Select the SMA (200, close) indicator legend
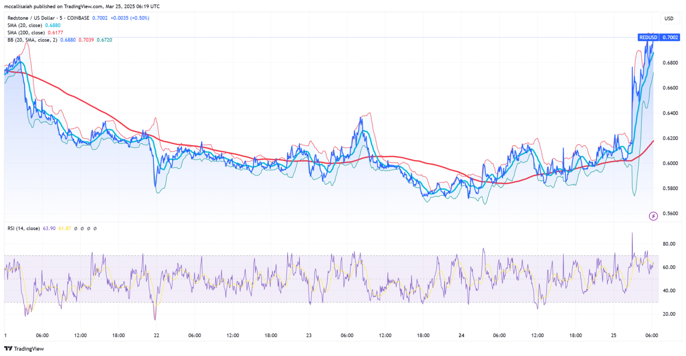The image size is (686, 356). click(x=26, y=33)
